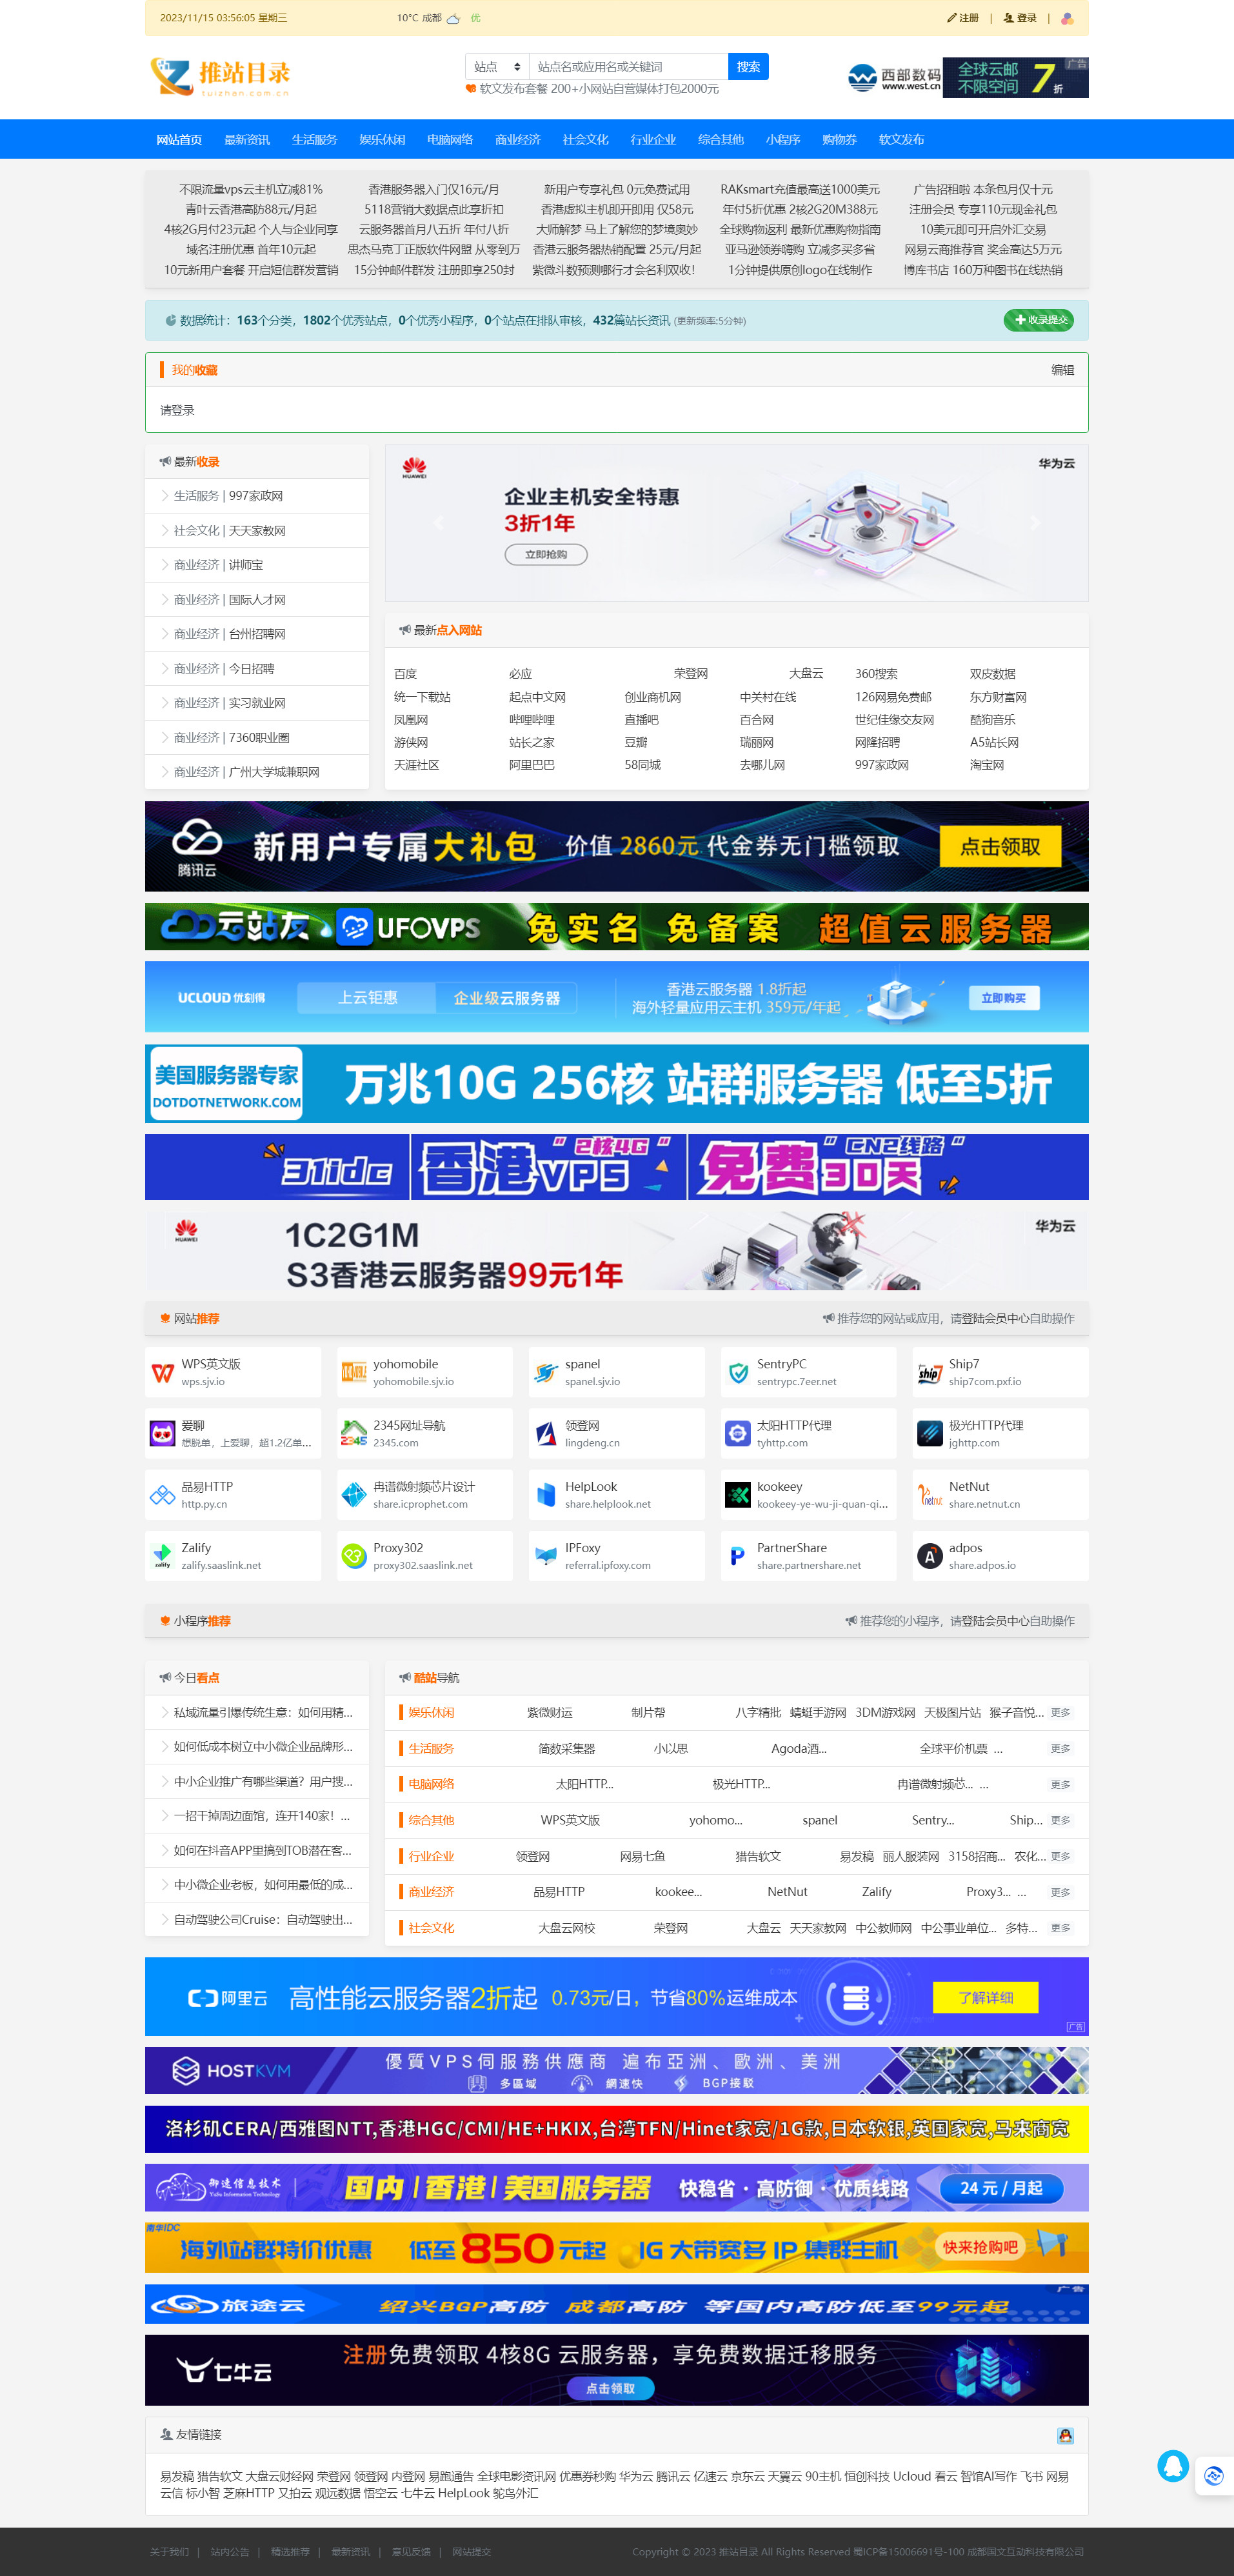Click the Ship7 site icon
1234x2576 pixels.
pyautogui.click(x=930, y=1372)
